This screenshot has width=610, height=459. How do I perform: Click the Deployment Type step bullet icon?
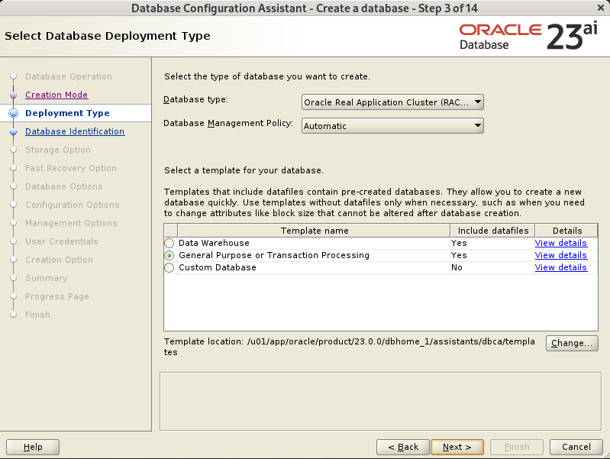(x=14, y=113)
